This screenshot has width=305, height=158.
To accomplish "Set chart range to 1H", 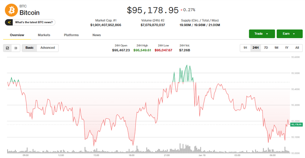I will click(245, 48).
